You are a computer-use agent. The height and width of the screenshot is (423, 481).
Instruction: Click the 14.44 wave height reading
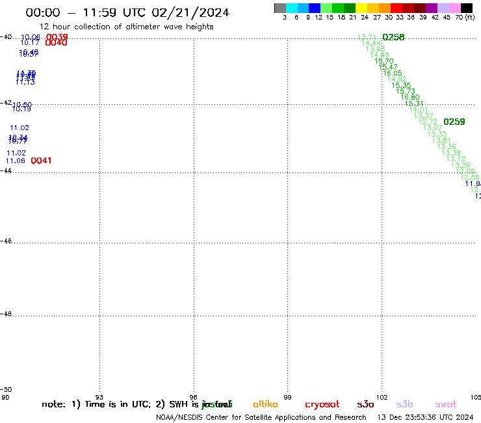371,44
